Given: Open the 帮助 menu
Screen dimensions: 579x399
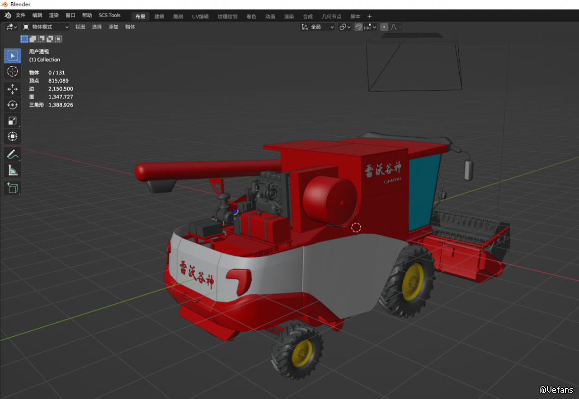Looking at the screenshot, I should [x=87, y=15].
